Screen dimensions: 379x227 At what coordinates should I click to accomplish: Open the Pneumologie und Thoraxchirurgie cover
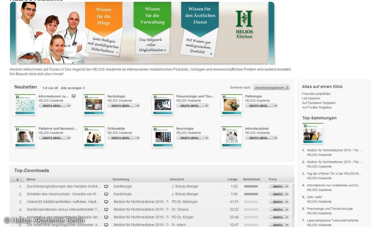[x=163, y=104]
